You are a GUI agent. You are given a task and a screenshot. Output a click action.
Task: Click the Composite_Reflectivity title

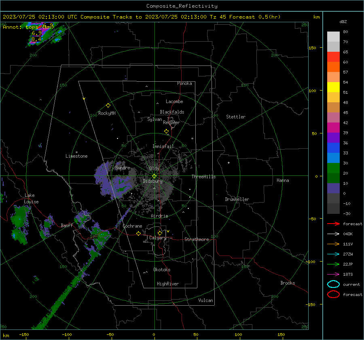click(182, 6)
